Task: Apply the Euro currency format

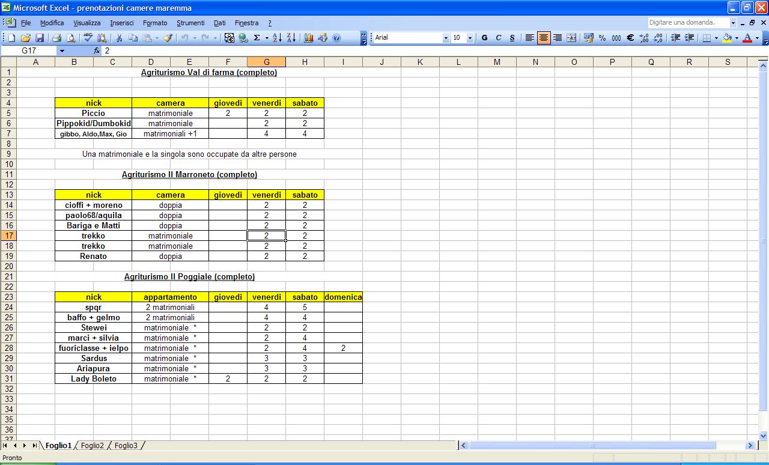Action: 630,38
